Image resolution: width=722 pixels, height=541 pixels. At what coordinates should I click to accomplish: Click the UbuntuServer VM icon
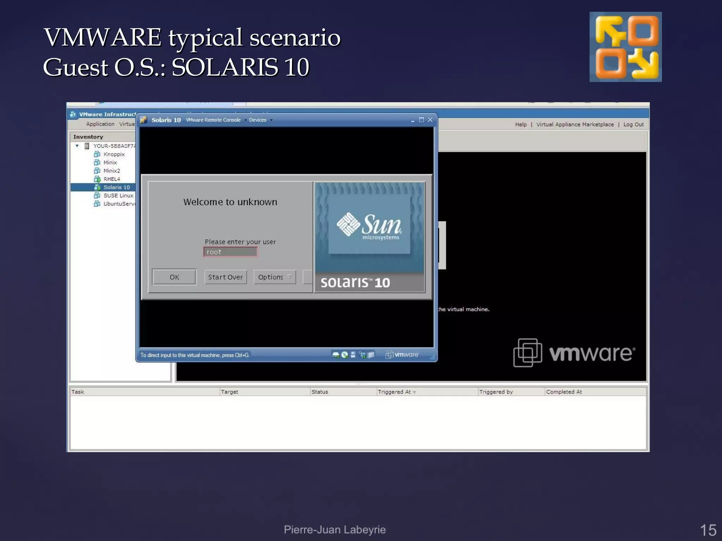[x=97, y=204]
